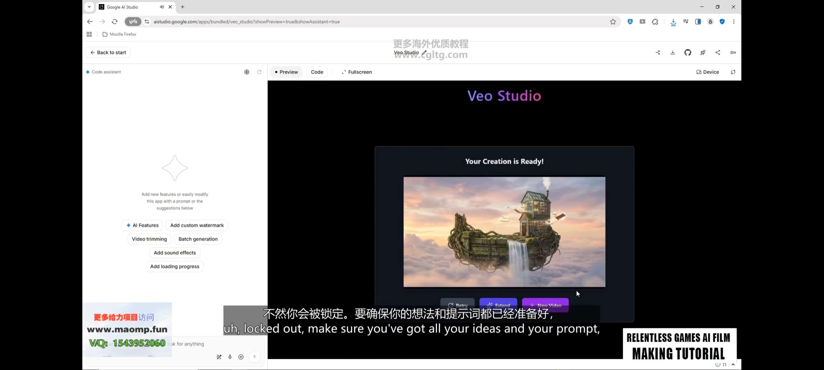Go Back to start
The height and width of the screenshot is (370, 824).
click(108, 53)
